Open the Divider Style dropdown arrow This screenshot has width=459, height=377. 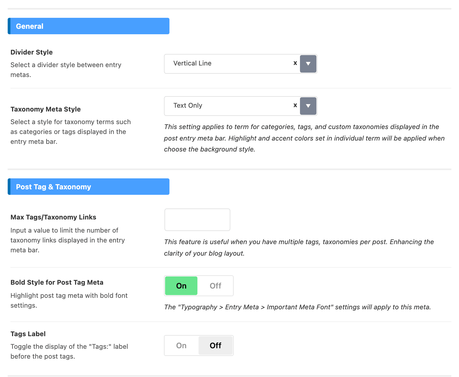point(308,64)
